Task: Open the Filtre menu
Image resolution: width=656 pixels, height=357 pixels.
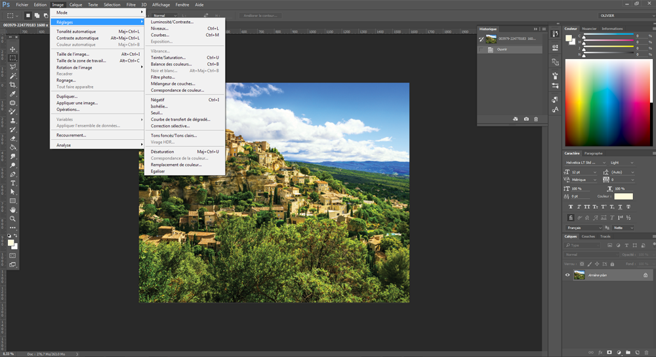Action: point(131,5)
